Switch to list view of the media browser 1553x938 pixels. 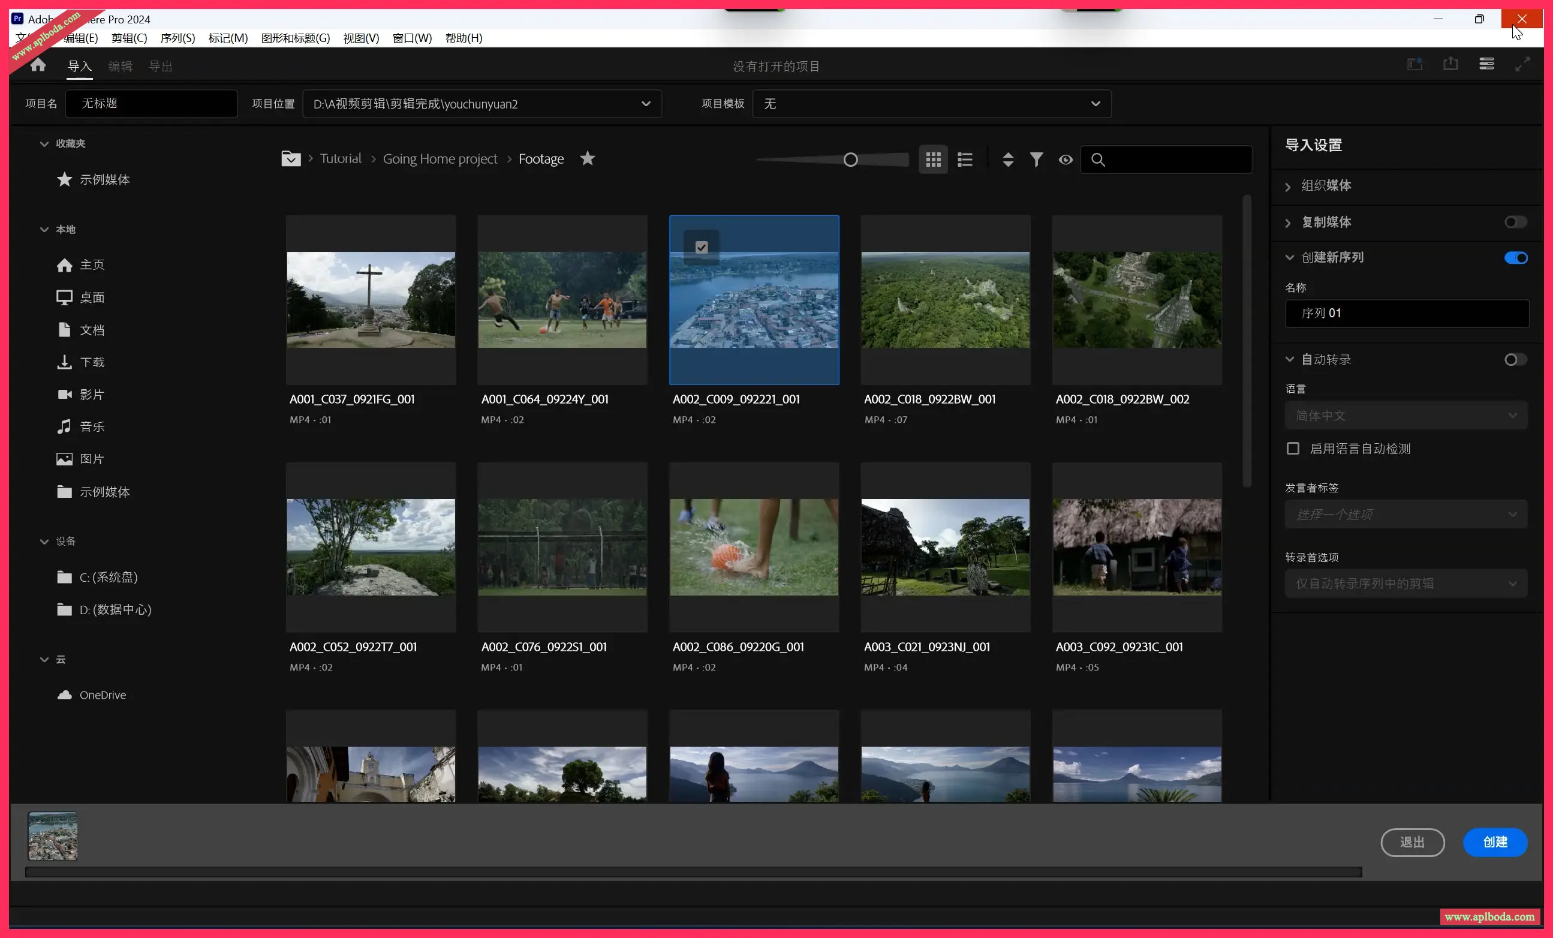pos(965,160)
